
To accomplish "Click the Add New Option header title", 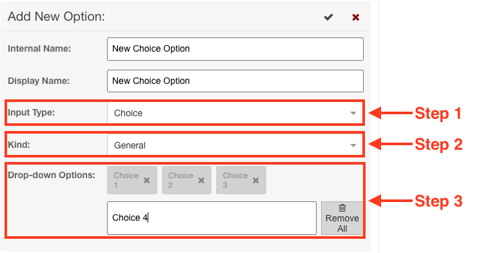I will (x=56, y=17).
